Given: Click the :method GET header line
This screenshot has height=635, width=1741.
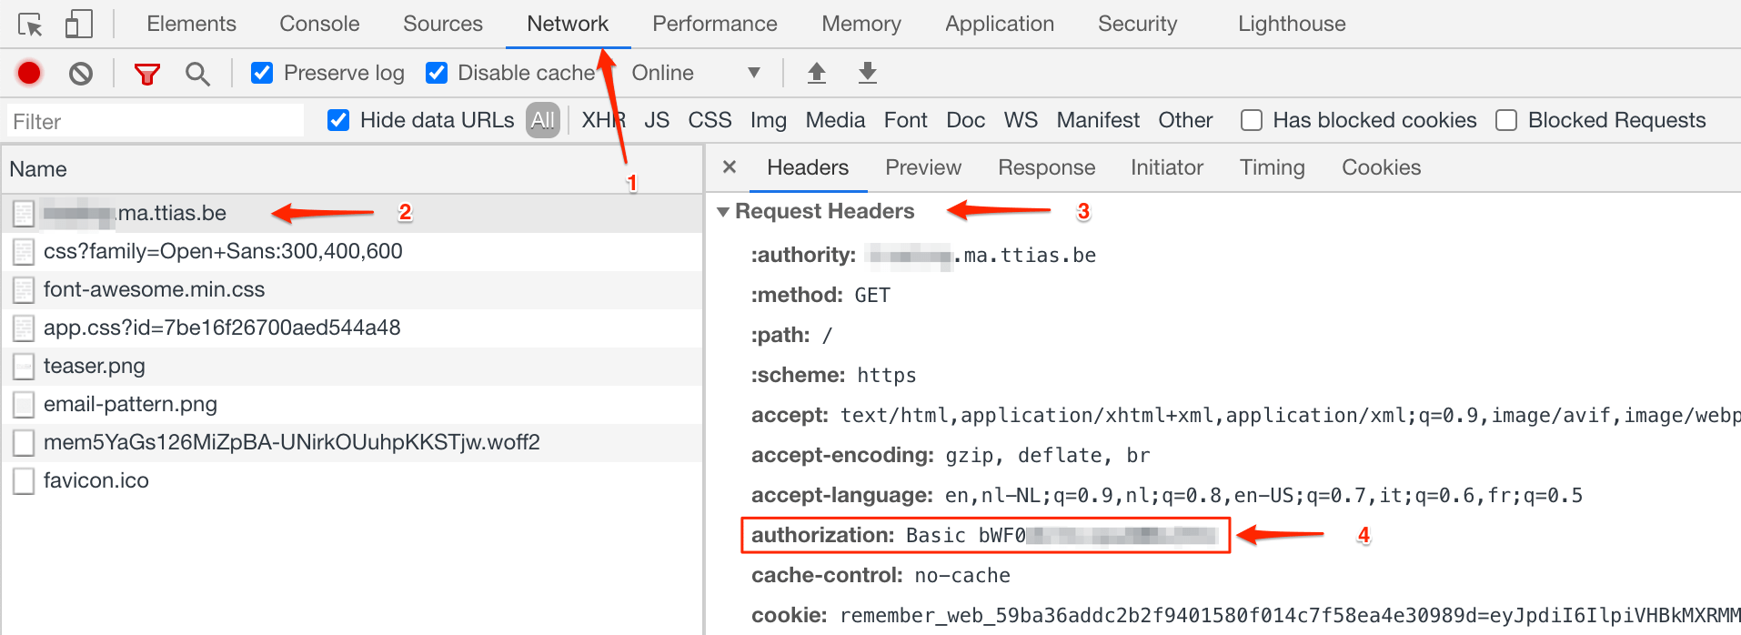Looking at the screenshot, I should pyautogui.click(x=820, y=295).
